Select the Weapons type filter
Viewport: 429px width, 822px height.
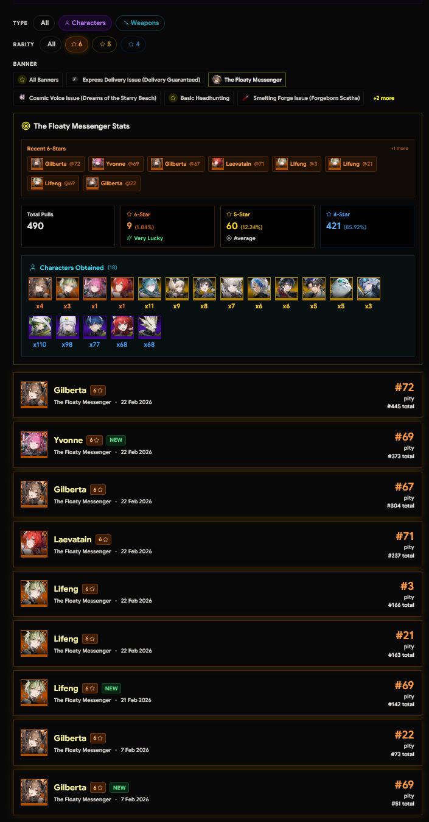[x=140, y=23]
